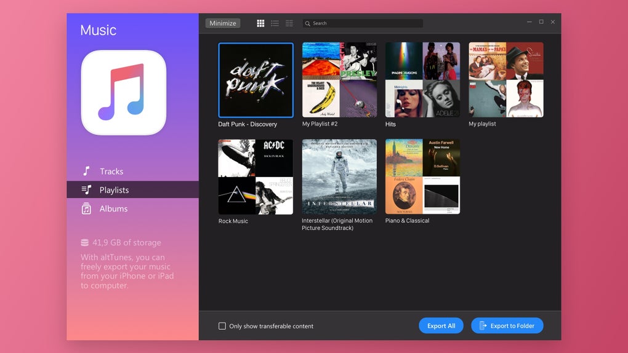Click the Albums sidebar icon
The width and height of the screenshot is (628, 353).
86,208
